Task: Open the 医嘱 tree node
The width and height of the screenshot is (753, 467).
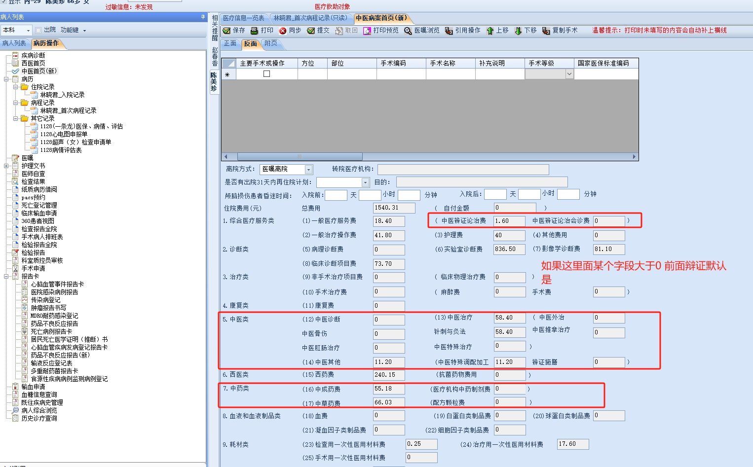Action: point(27,158)
